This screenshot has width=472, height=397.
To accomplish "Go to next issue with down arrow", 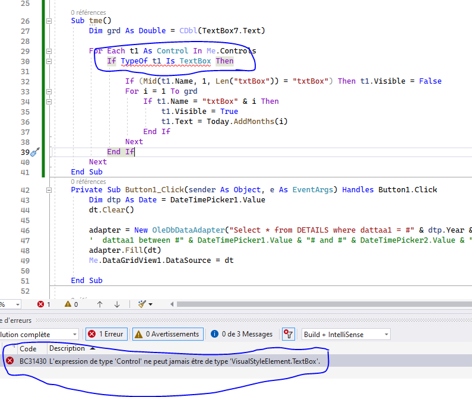I will (117, 304).
